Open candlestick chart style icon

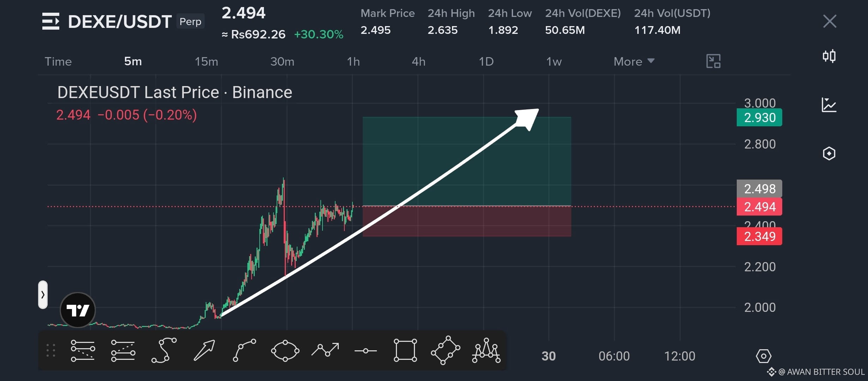[829, 56]
